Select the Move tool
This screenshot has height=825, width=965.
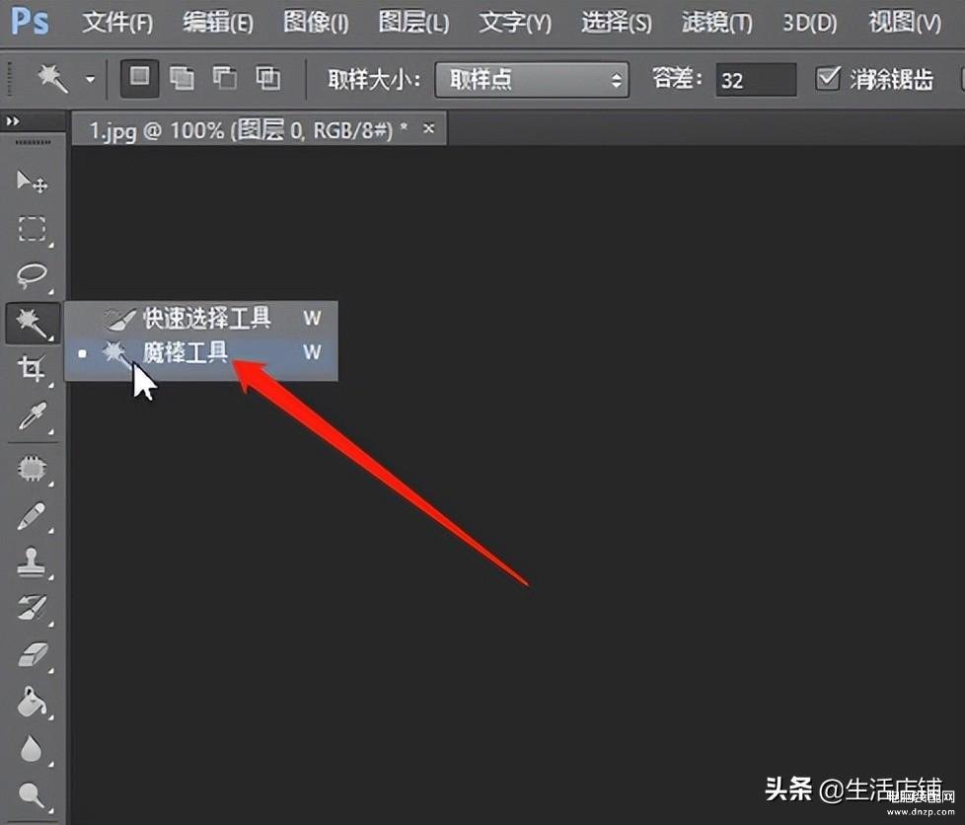32,182
